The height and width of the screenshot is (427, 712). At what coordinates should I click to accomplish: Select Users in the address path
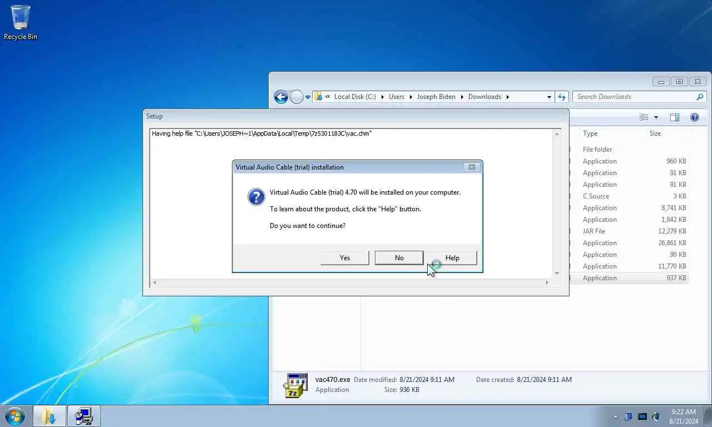click(x=397, y=97)
